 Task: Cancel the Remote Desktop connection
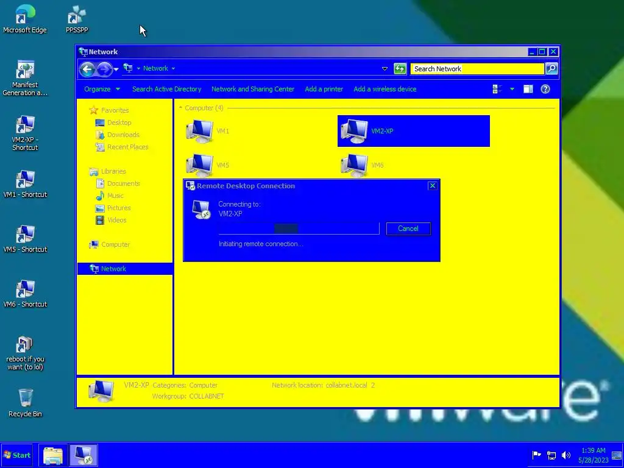pyautogui.click(x=408, y=229)
